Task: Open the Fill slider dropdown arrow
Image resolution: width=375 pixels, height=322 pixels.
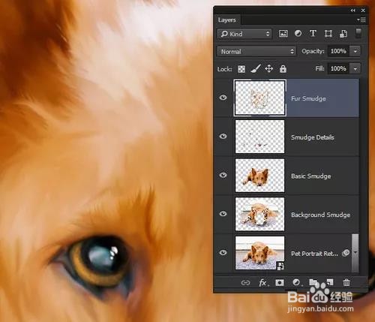Action: tap(355, 68)
